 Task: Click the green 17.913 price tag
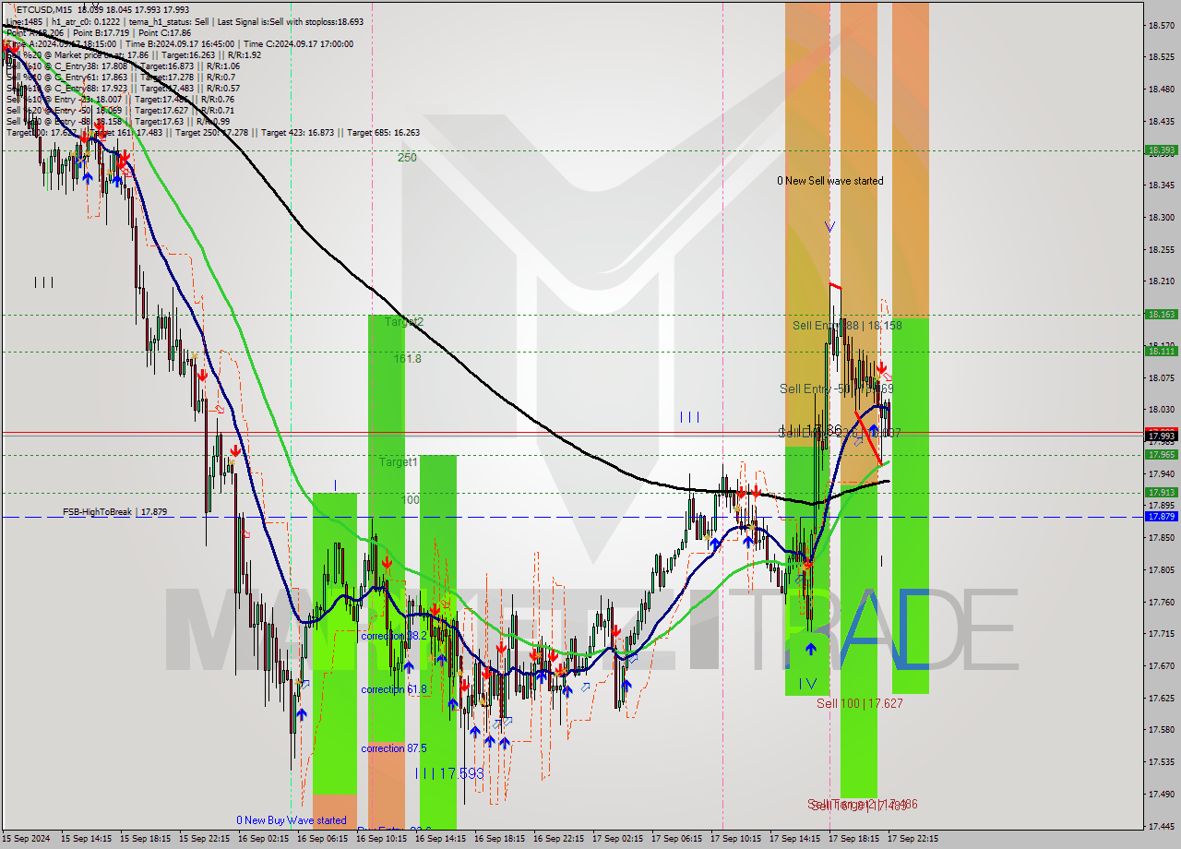coord(1161,492)
